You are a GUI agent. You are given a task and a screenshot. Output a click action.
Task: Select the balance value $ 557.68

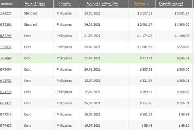[x=146, y=70]
